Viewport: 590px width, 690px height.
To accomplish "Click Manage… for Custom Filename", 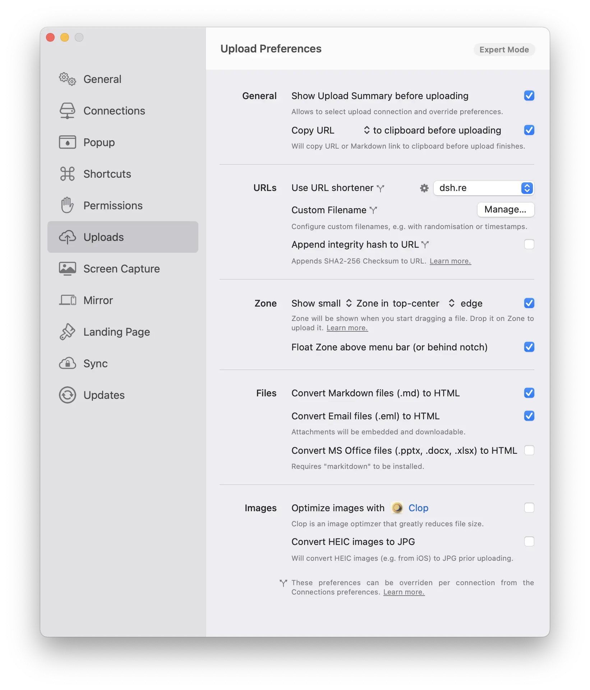I will point(505,210).
